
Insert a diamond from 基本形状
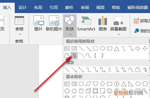[x=103, y=84]
